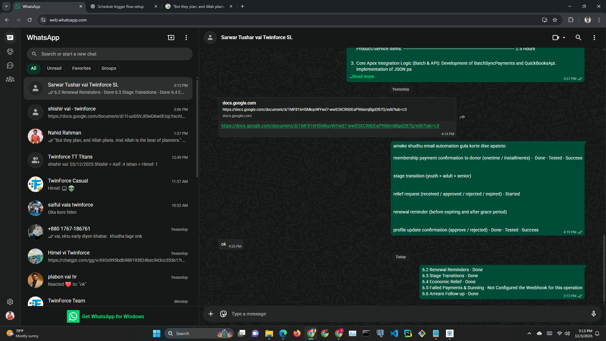Viewport: 606px width, 341px height.
Task: Select the Unread filter chip
Action: pos(54,68)
